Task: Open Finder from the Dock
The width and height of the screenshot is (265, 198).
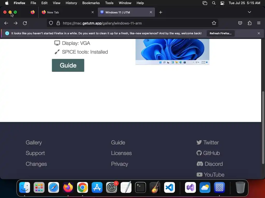Action: point(25,187)
